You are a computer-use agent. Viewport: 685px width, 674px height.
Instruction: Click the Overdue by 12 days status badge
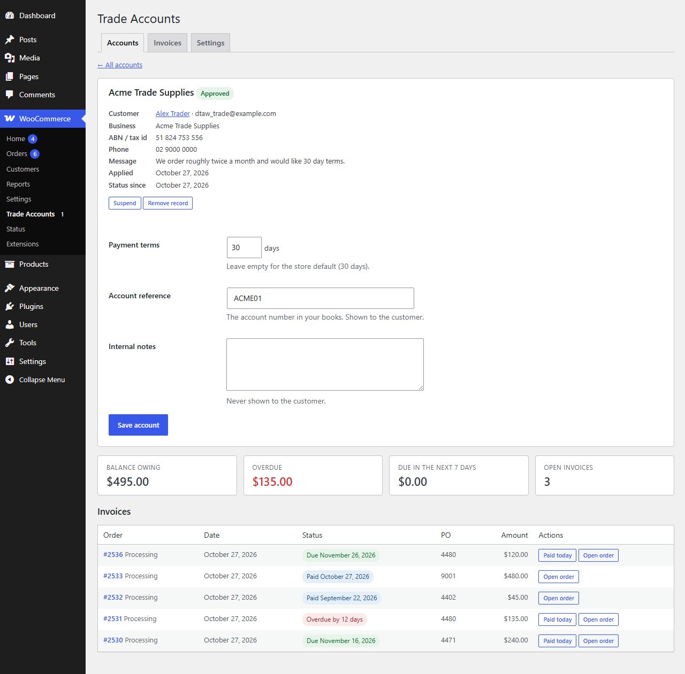334,619
